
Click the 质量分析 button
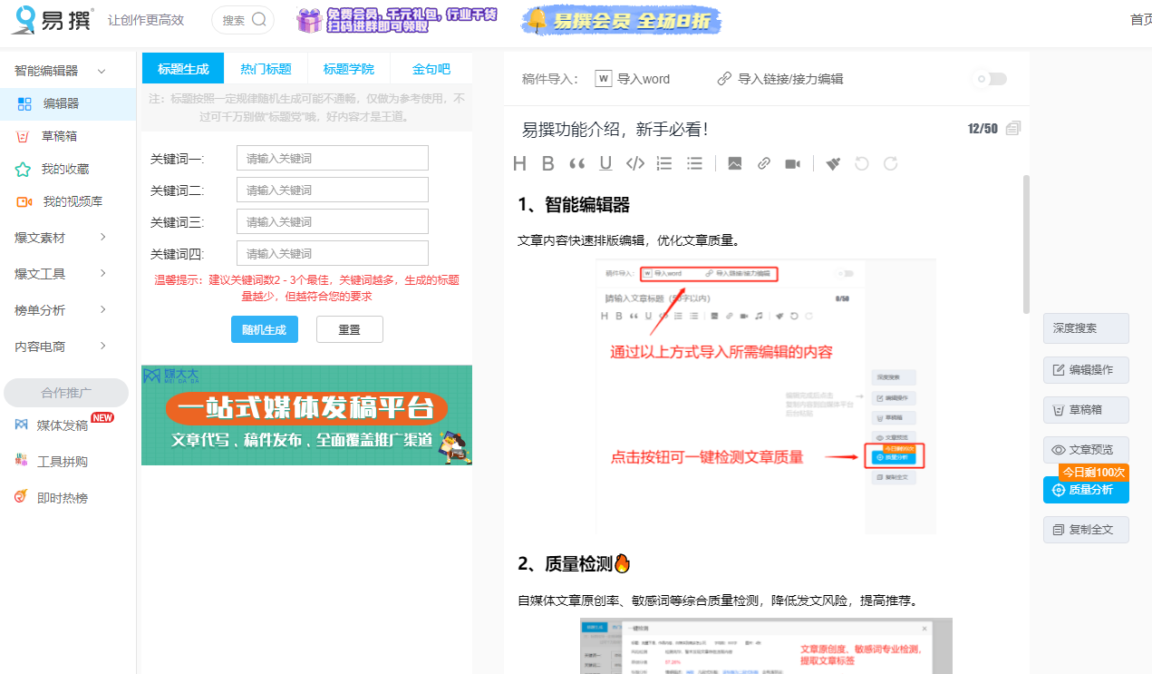pyautogui.click(x=1085, y=490)
